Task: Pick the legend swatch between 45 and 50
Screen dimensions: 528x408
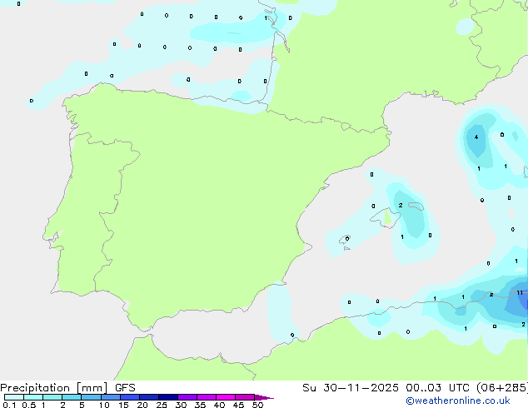Action: pos(245,397)
